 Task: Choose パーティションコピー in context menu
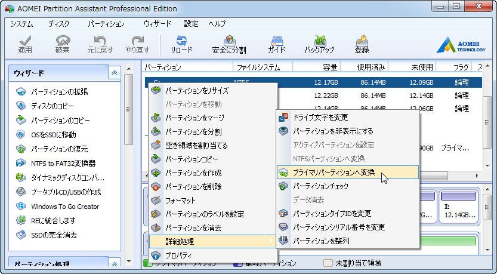pyautogui.click(x=213, y=159)
